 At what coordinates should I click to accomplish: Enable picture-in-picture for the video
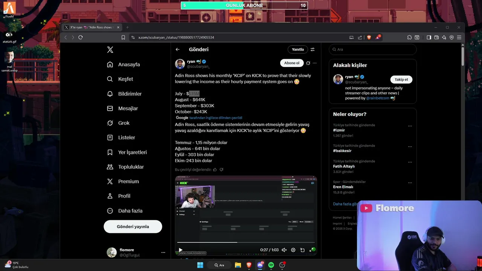click(x=302, y=250)
